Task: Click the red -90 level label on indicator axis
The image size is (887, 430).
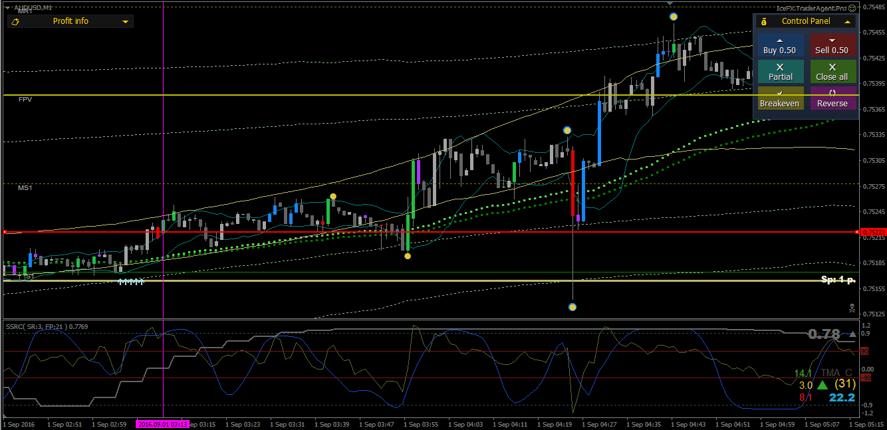Action: coord(866,377)
